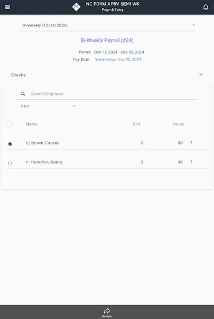The image size is (214, 319).
Task: Click the PR diamond logo
Action: tap(76, 6)
